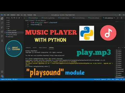Open the Accounts menu icon
Screen dimensions: 125x93
pos(2,72)
